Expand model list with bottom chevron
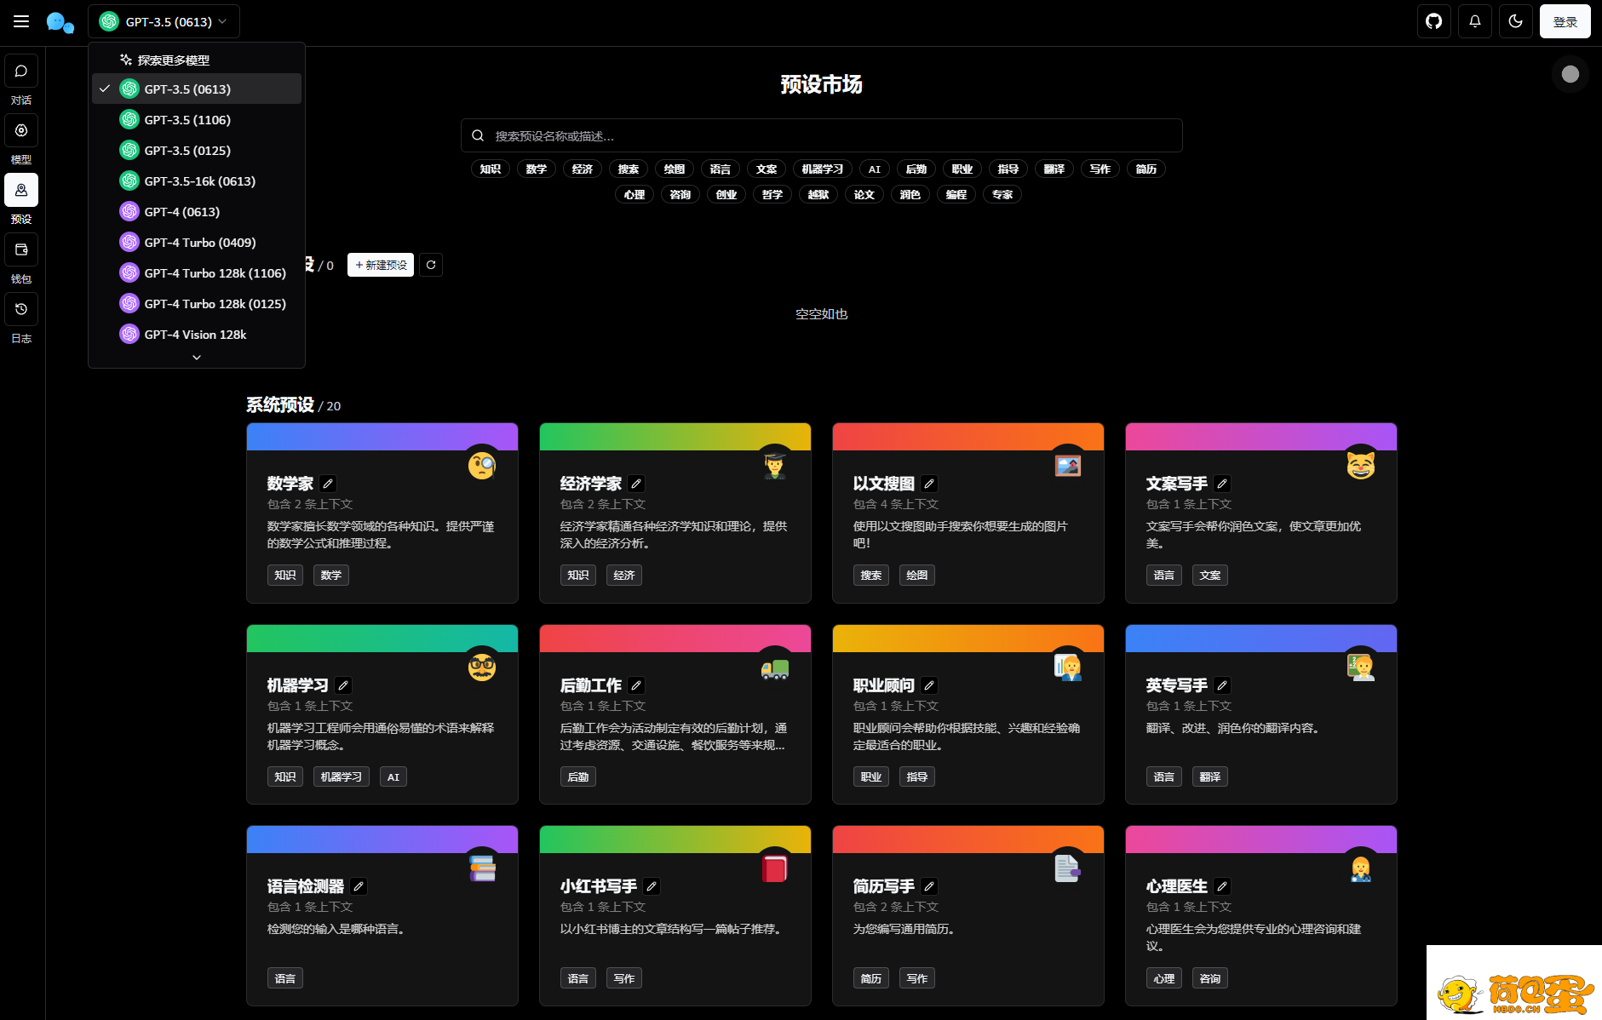 pos(197,358)
